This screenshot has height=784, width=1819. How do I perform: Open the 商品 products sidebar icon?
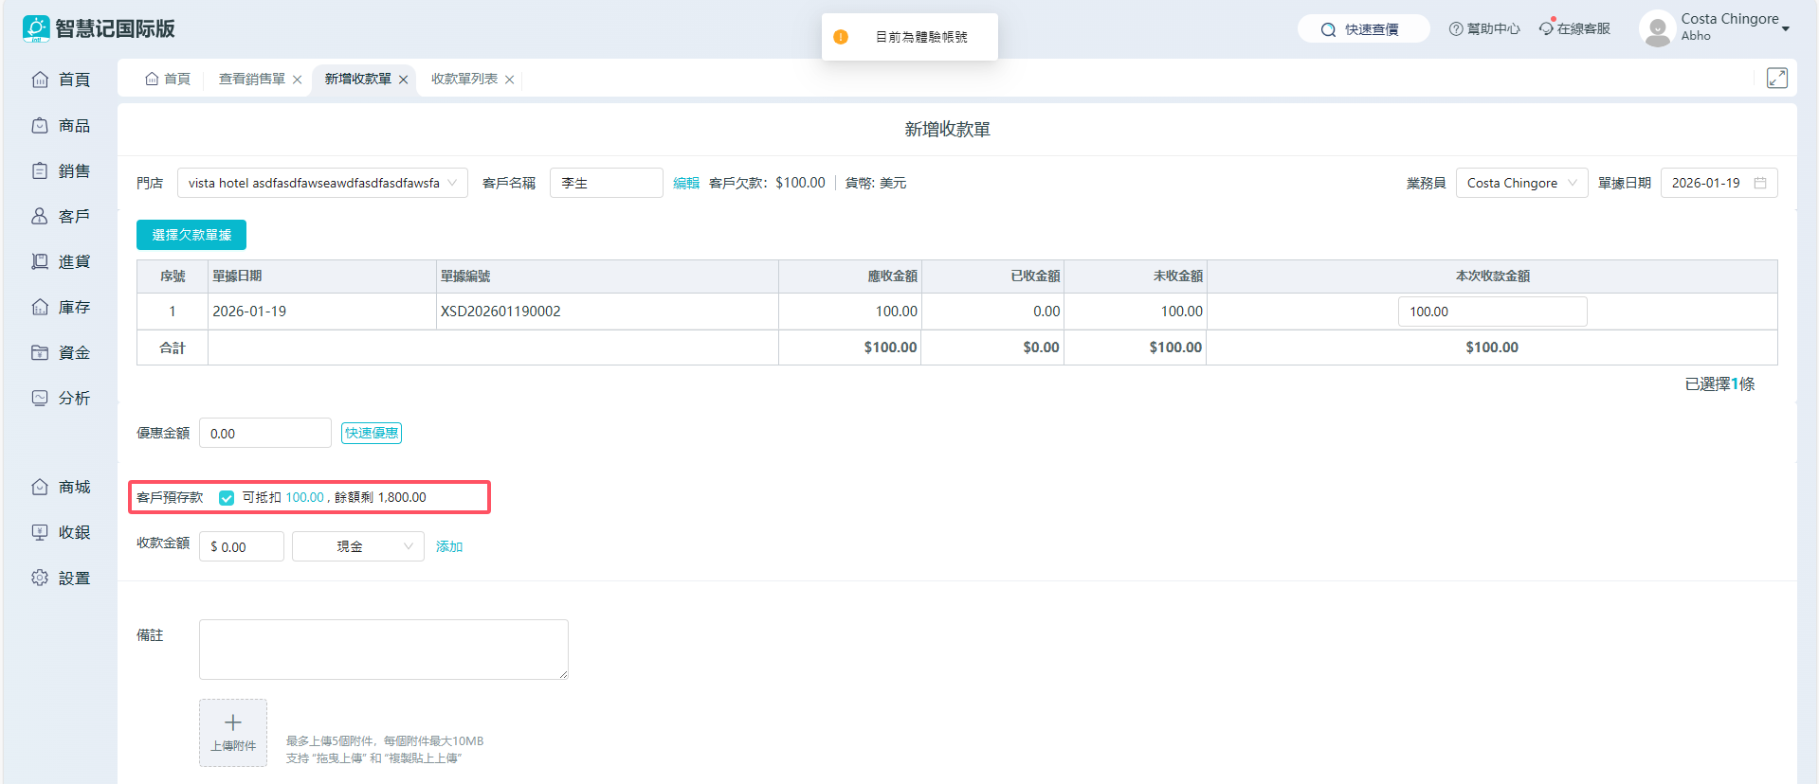tap(40, 126)
